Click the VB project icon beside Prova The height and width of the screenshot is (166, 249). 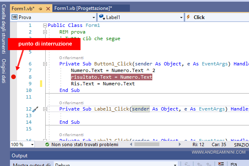click(14, 17)
